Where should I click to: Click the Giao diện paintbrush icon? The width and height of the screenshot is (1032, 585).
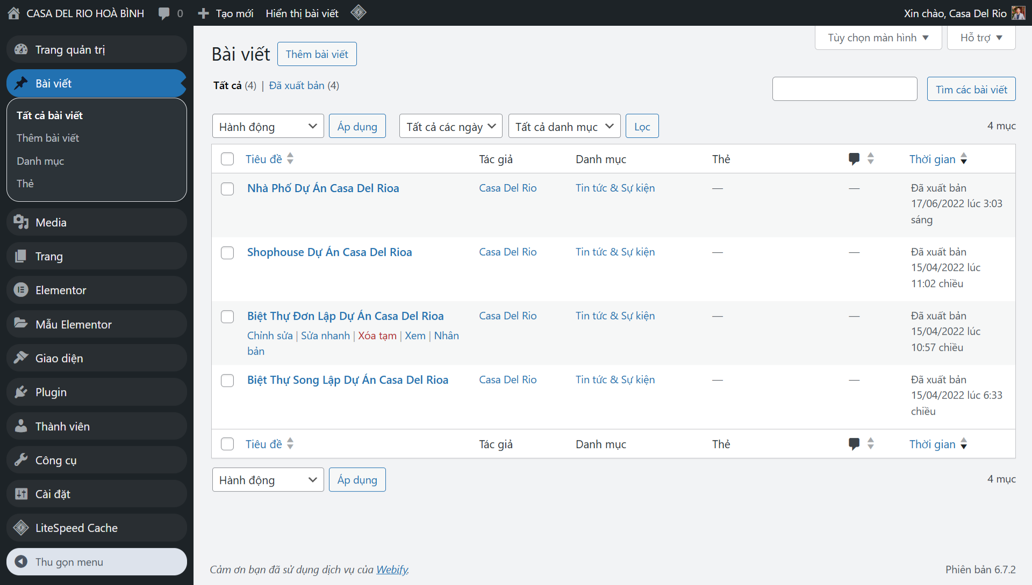click(x=21, y=357)
